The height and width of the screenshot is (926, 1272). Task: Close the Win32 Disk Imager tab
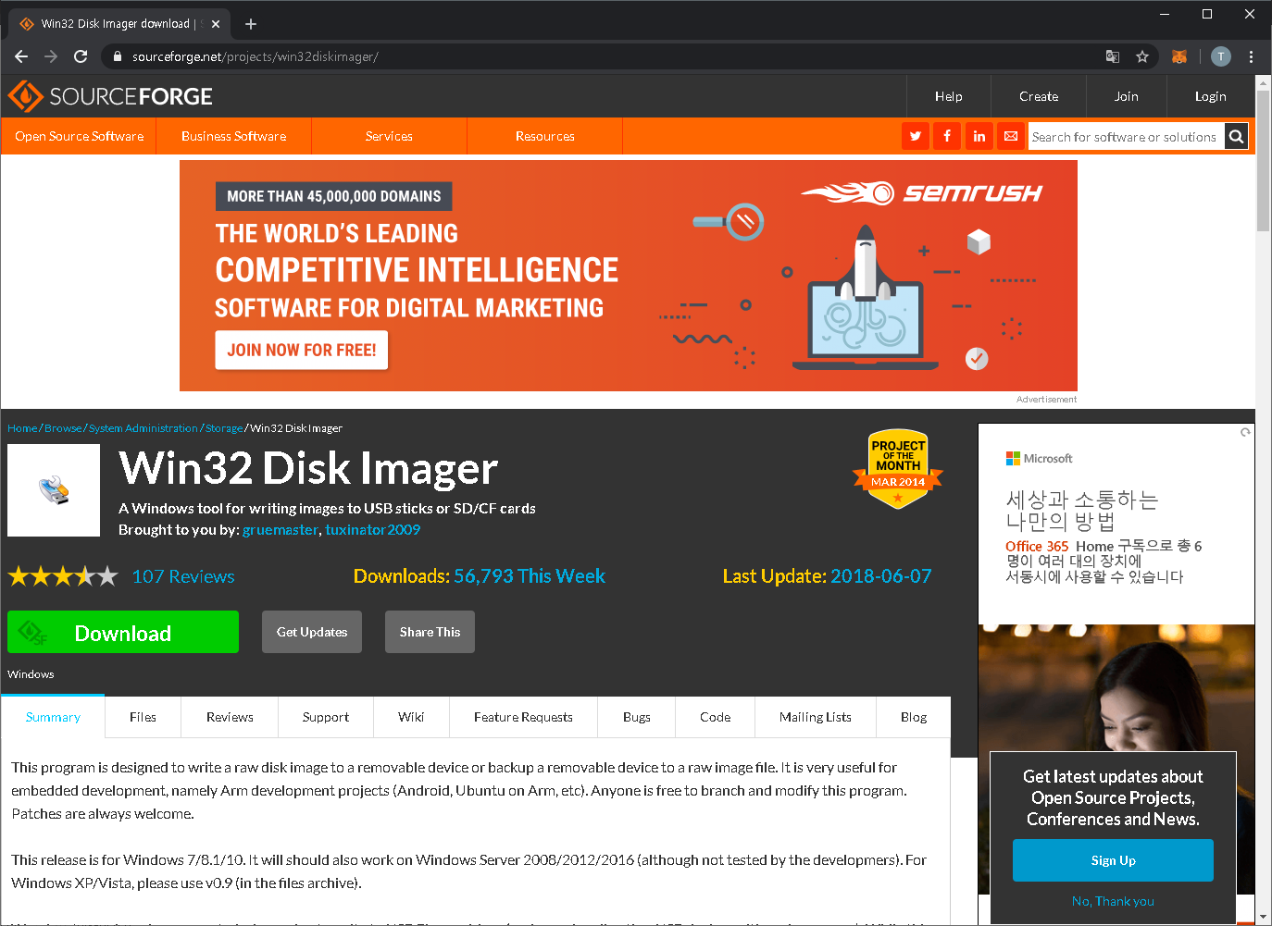tap(216, 24)
